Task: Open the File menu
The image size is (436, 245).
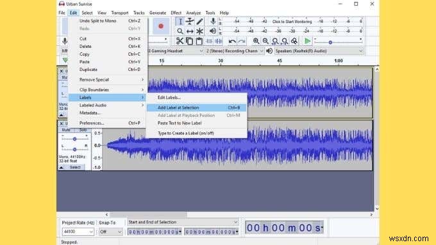Action: tap(62, 13)
